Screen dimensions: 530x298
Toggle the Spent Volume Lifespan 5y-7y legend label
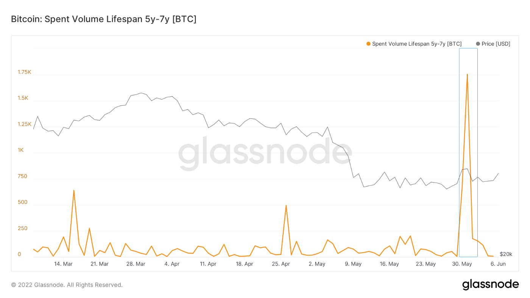click(x=416, y=44)
